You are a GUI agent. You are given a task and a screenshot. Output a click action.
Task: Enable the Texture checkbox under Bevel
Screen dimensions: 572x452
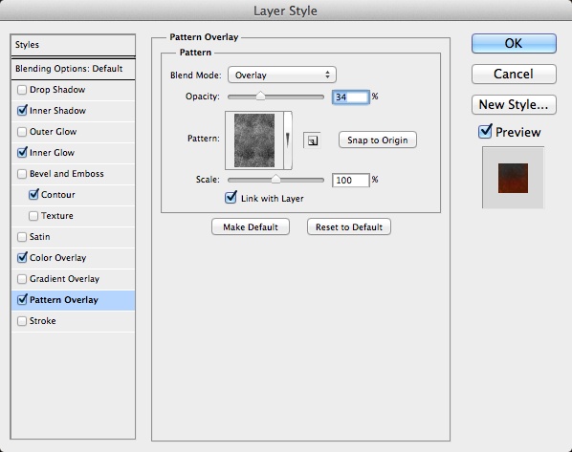pyautogui.click(x=33, y=216)
